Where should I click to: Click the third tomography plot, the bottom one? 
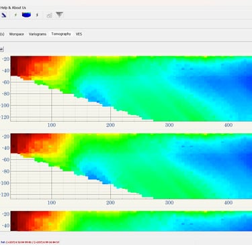tap(131, 221)
